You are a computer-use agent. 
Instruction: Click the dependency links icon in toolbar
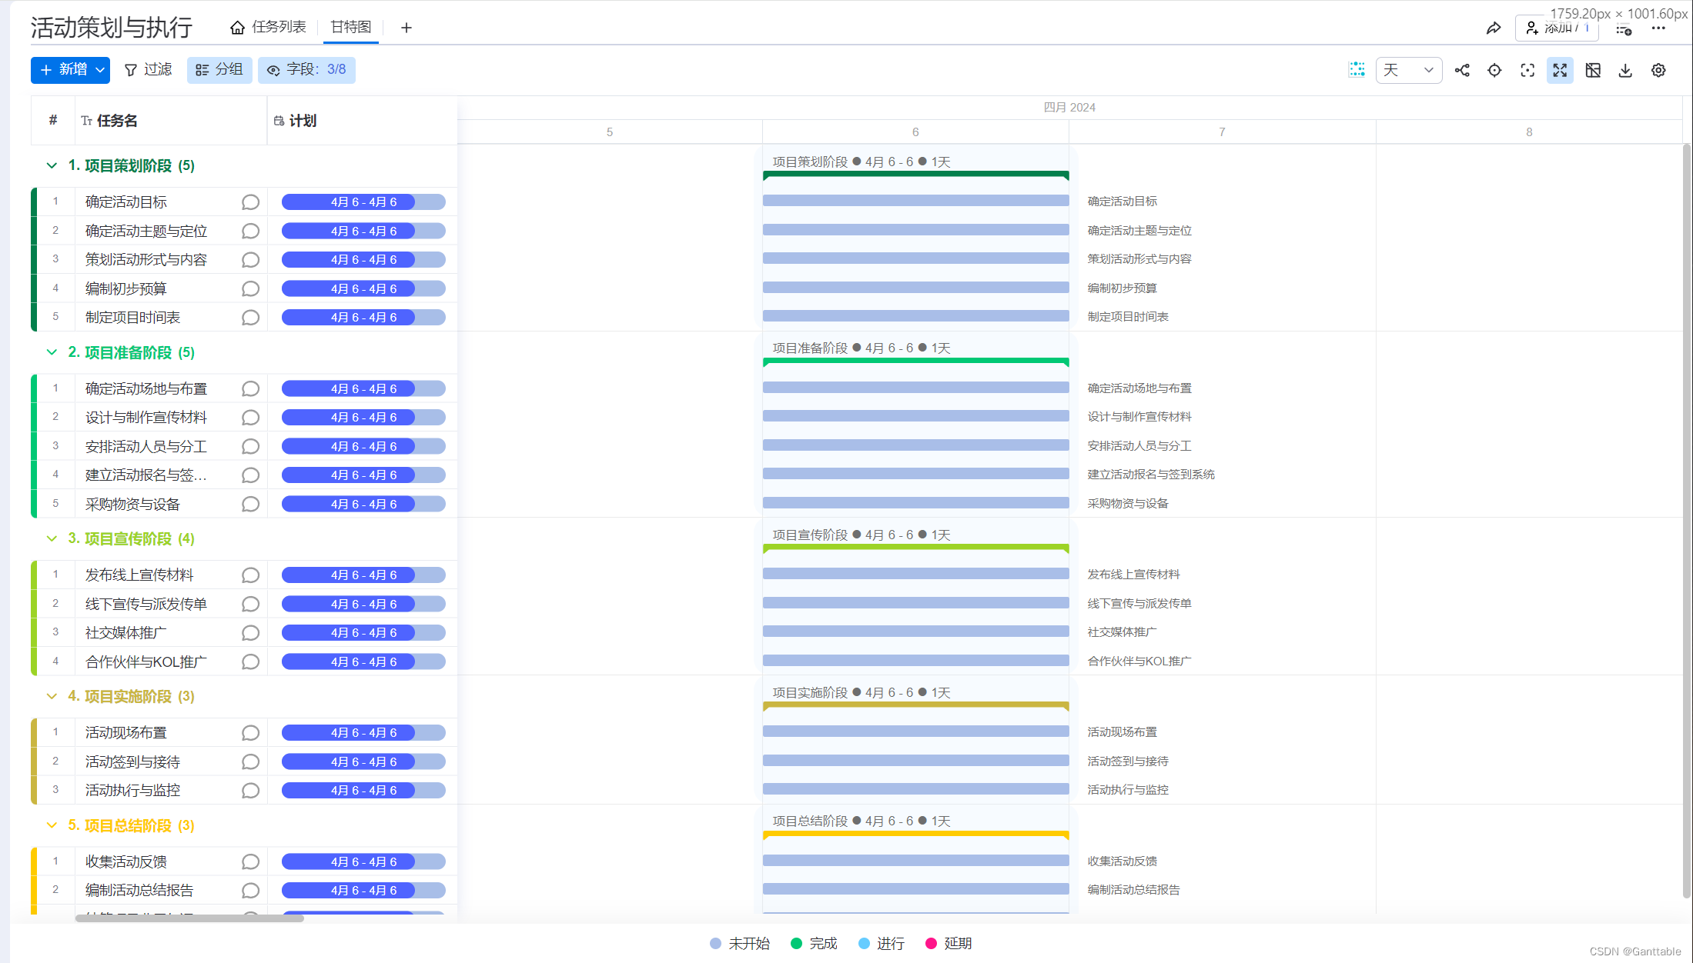1462,70
